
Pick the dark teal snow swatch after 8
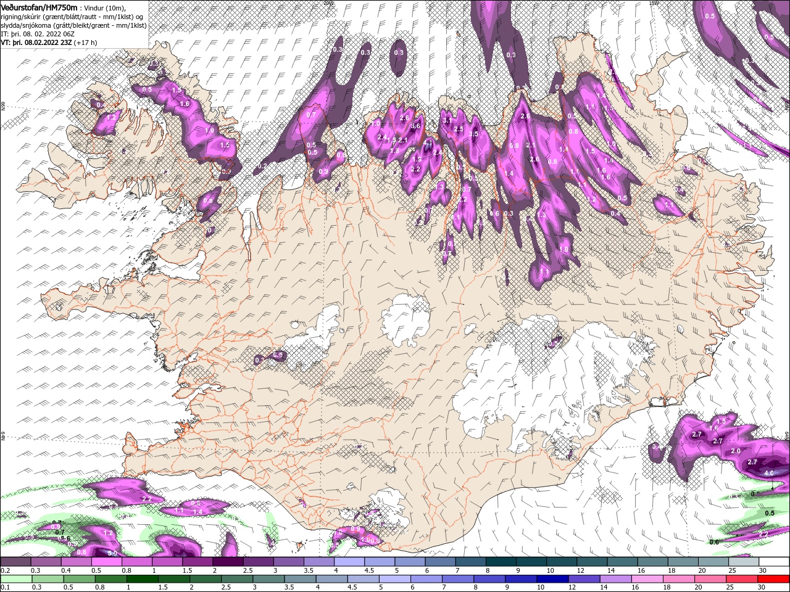pyautogui.click(x=501, y=562)
